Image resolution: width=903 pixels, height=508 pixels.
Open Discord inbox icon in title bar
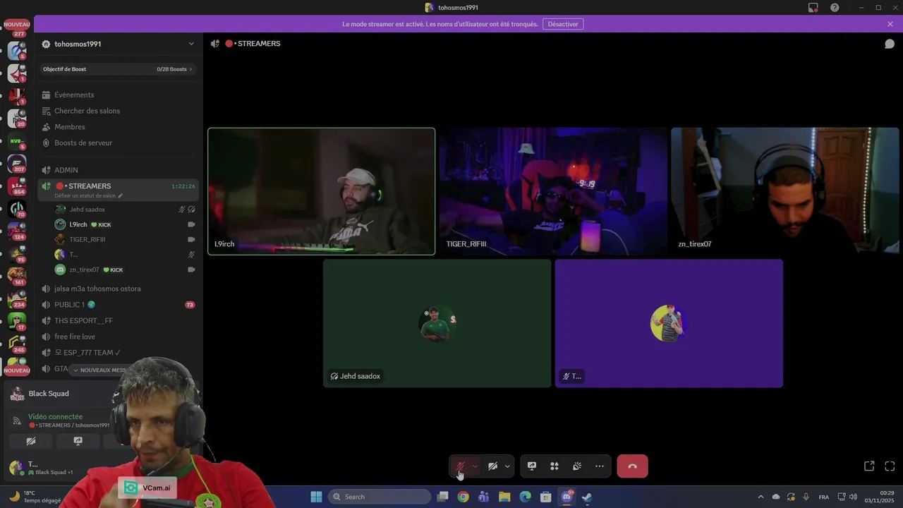coord(813,8)
